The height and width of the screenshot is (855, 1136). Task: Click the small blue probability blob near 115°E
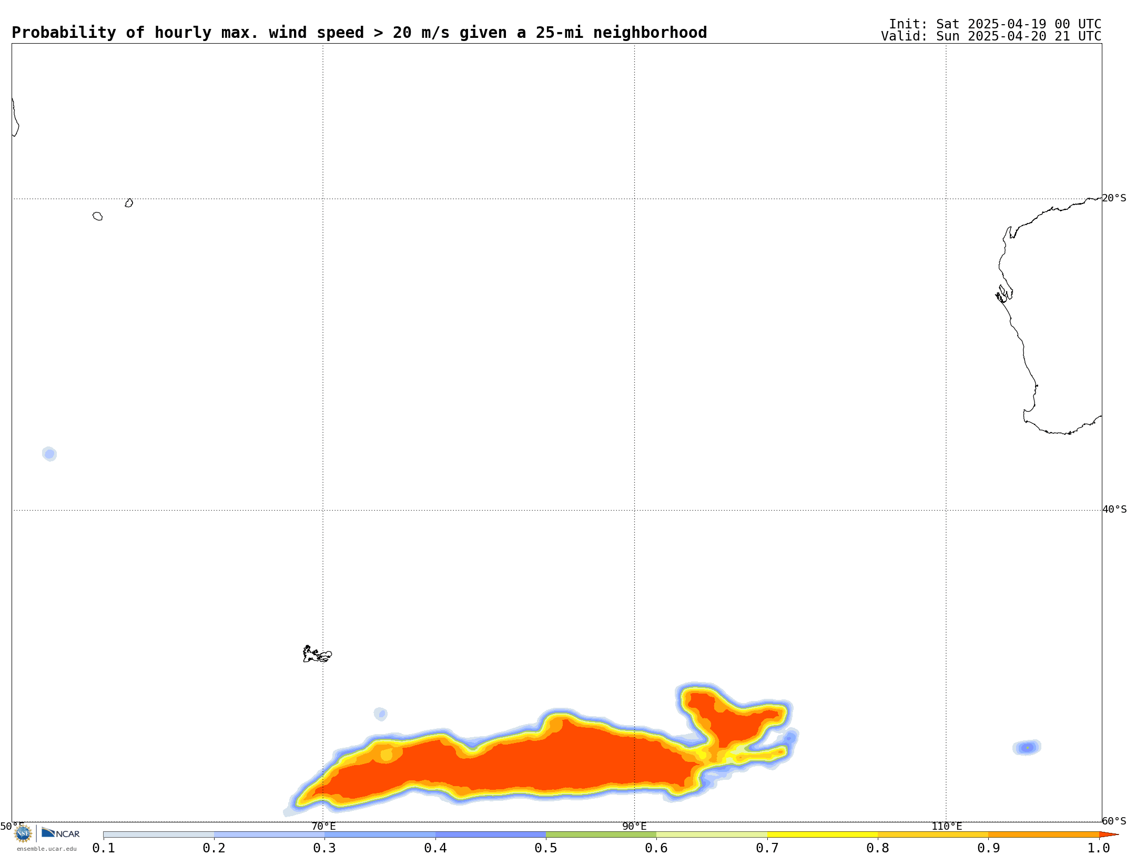[1027, 747]
